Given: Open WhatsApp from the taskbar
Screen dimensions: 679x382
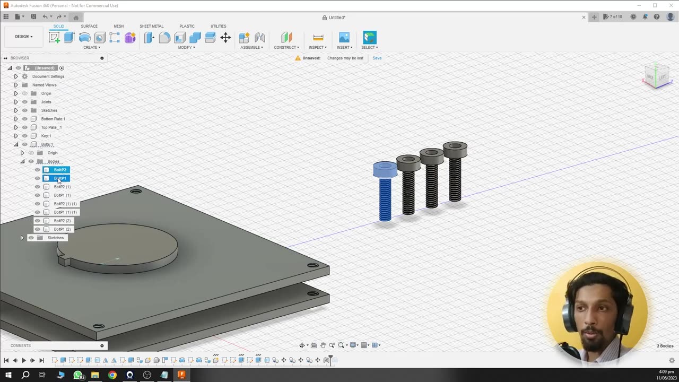Looking at the screenshot, I should click(x=78, y=375).
